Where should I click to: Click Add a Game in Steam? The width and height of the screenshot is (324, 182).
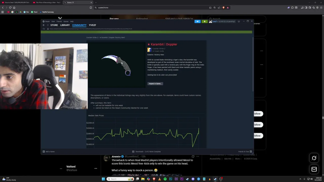[49, 151]
